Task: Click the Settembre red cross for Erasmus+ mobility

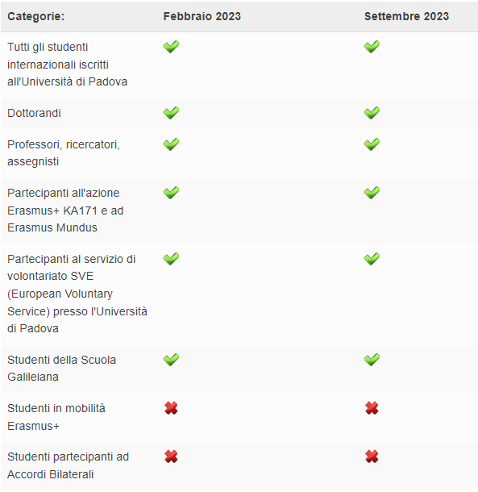Action: (x=372, y=408)
